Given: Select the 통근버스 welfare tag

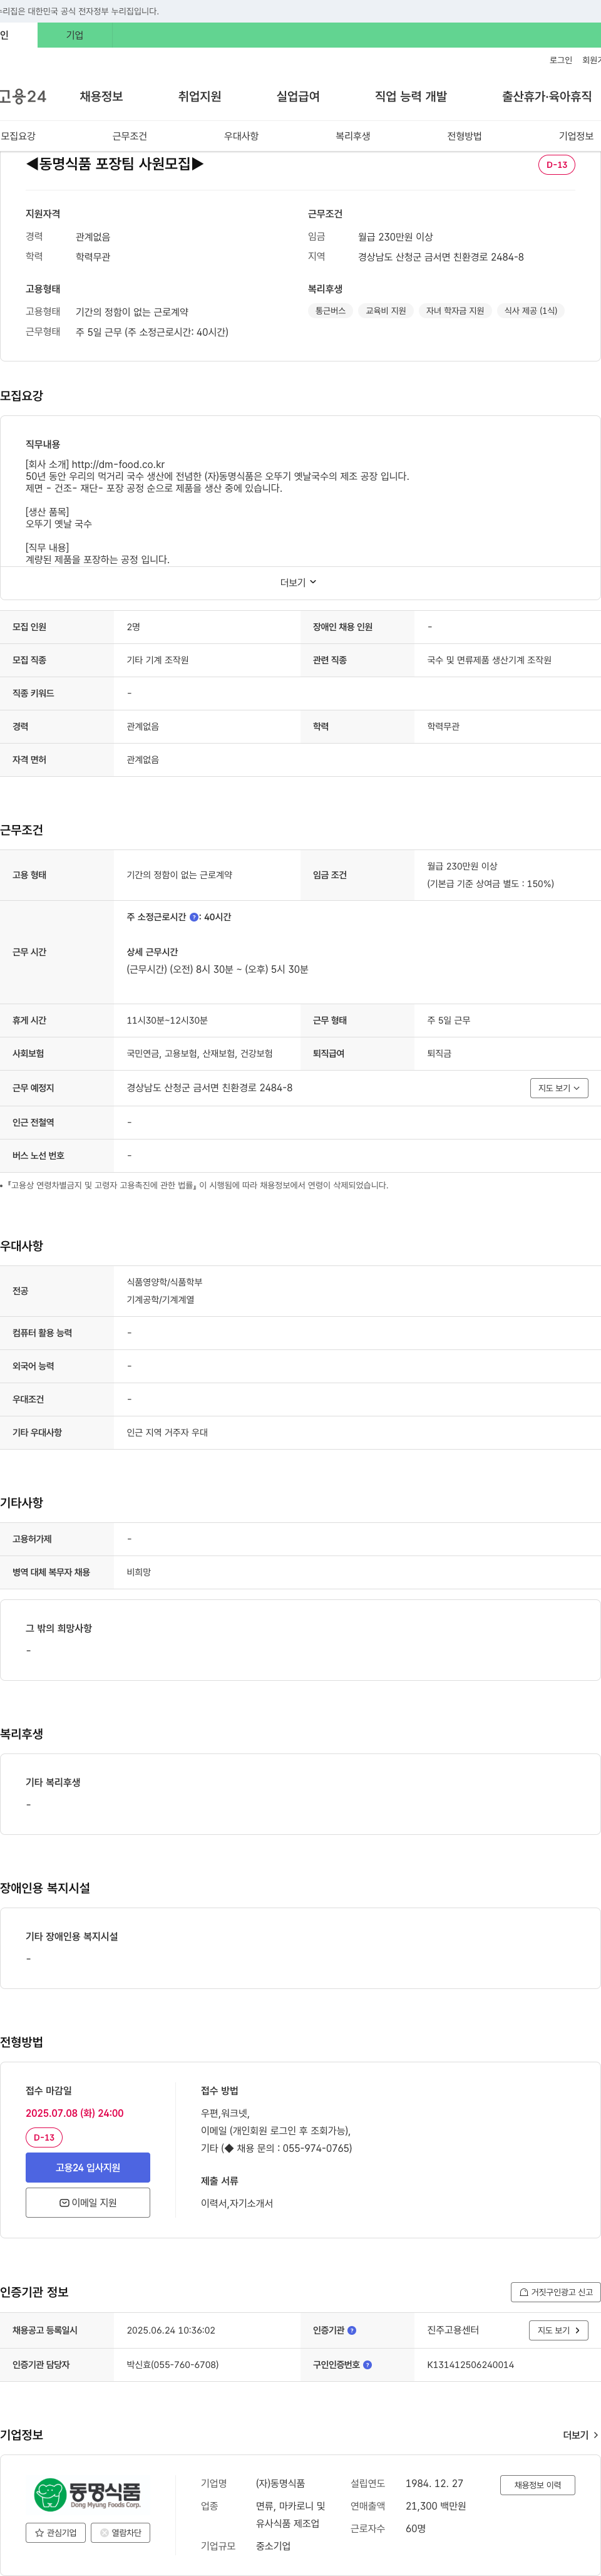Looking at the screenshot, I should pyautogui.click(x=331, y=311).
